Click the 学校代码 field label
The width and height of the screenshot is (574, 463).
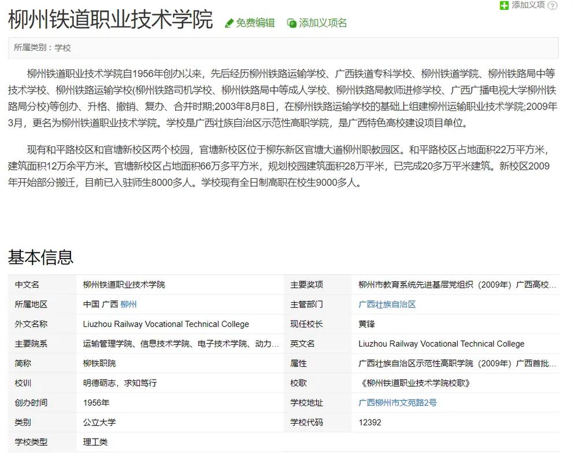tap(306, 422)
